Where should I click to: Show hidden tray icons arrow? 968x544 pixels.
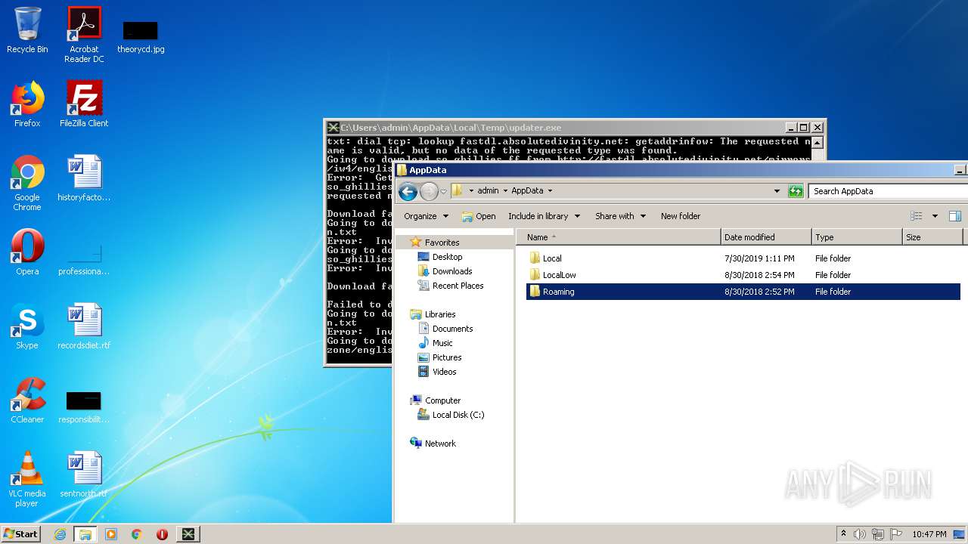click(x=844, y=534)
